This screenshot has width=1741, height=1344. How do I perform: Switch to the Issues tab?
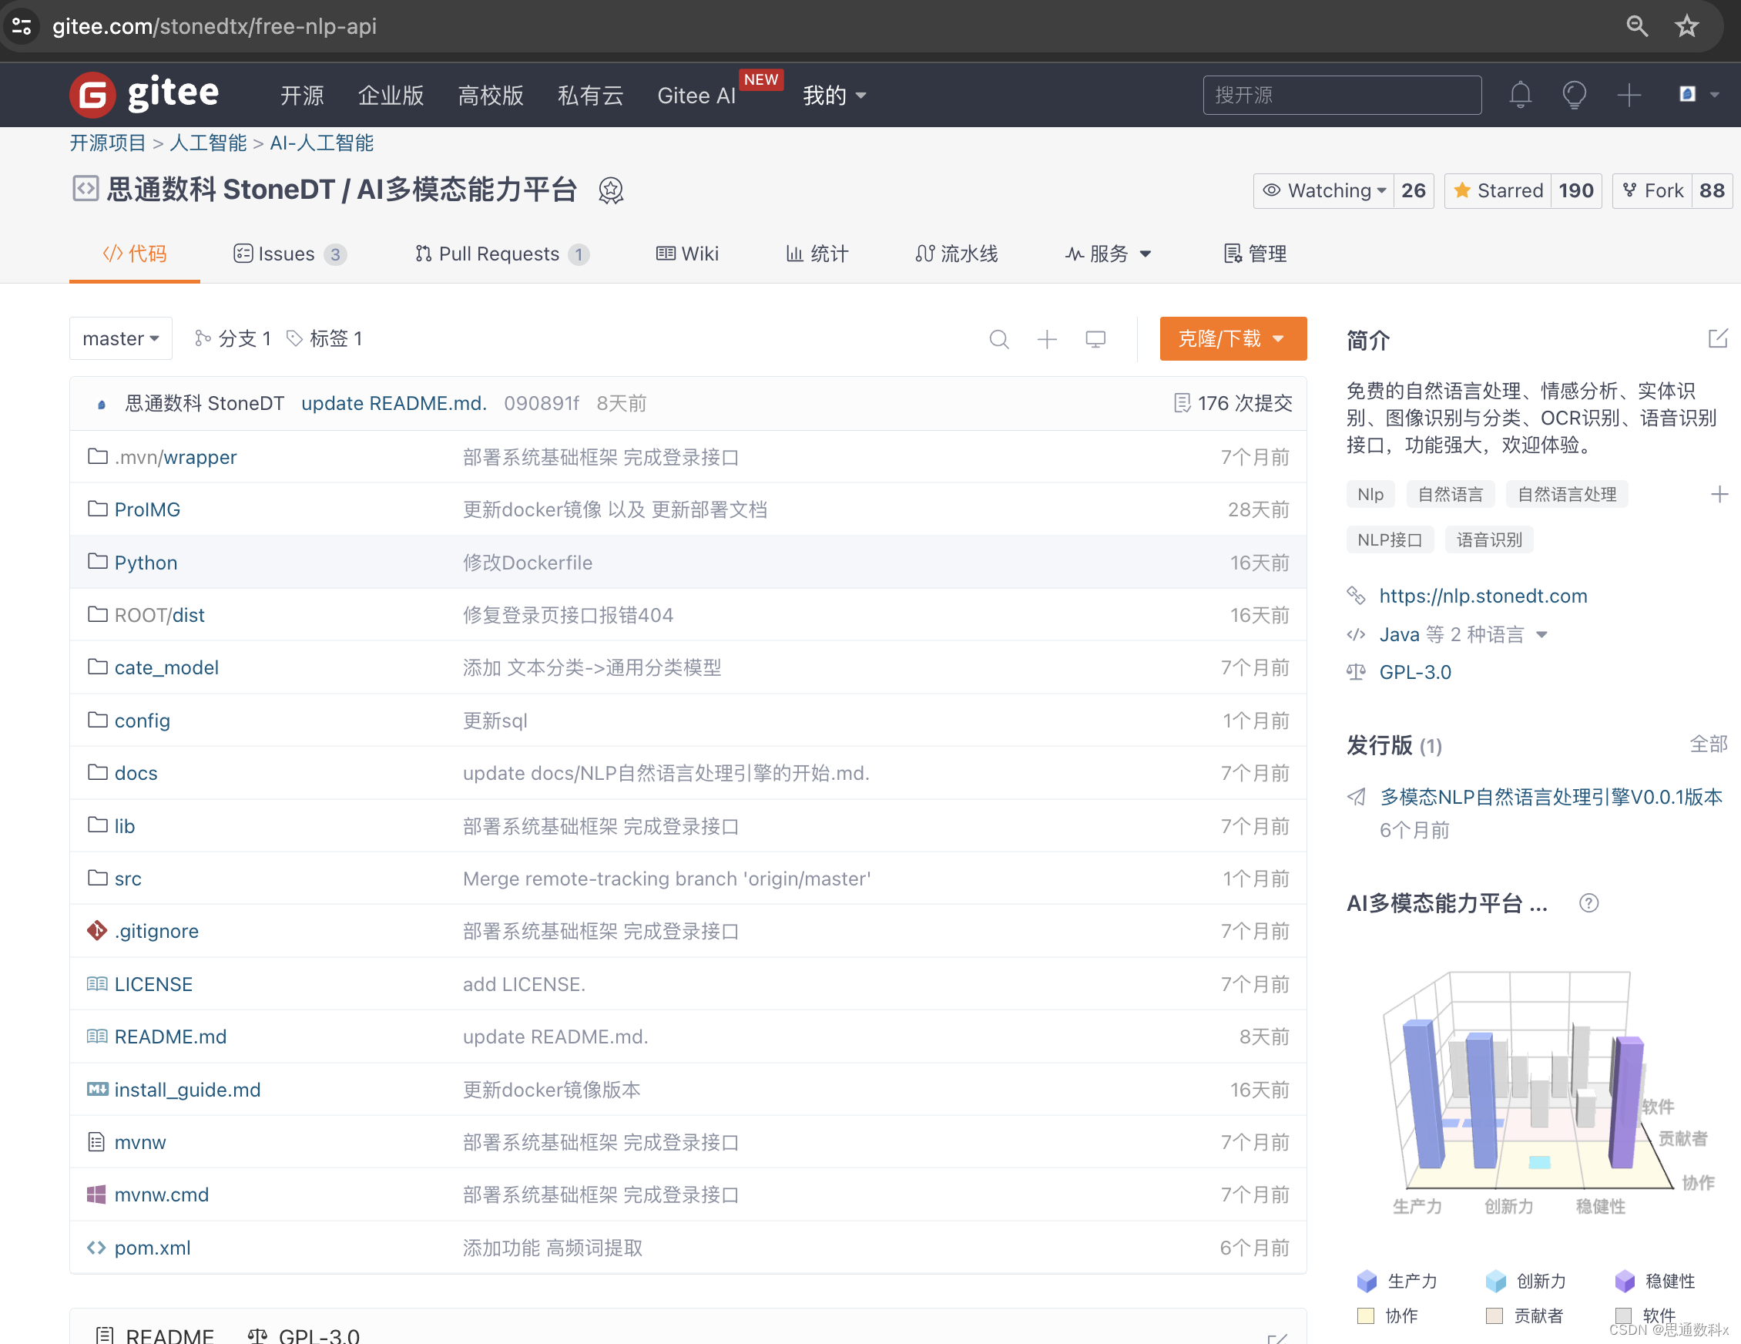288,254
